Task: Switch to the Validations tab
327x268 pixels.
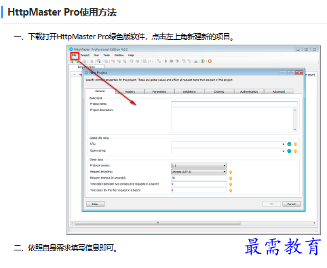Action: 189,91
